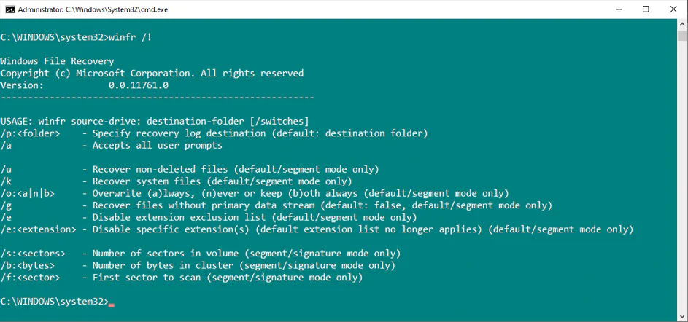Click the empty vertical scrollbar track
The image size is (688, 322).
click(682, 182)
